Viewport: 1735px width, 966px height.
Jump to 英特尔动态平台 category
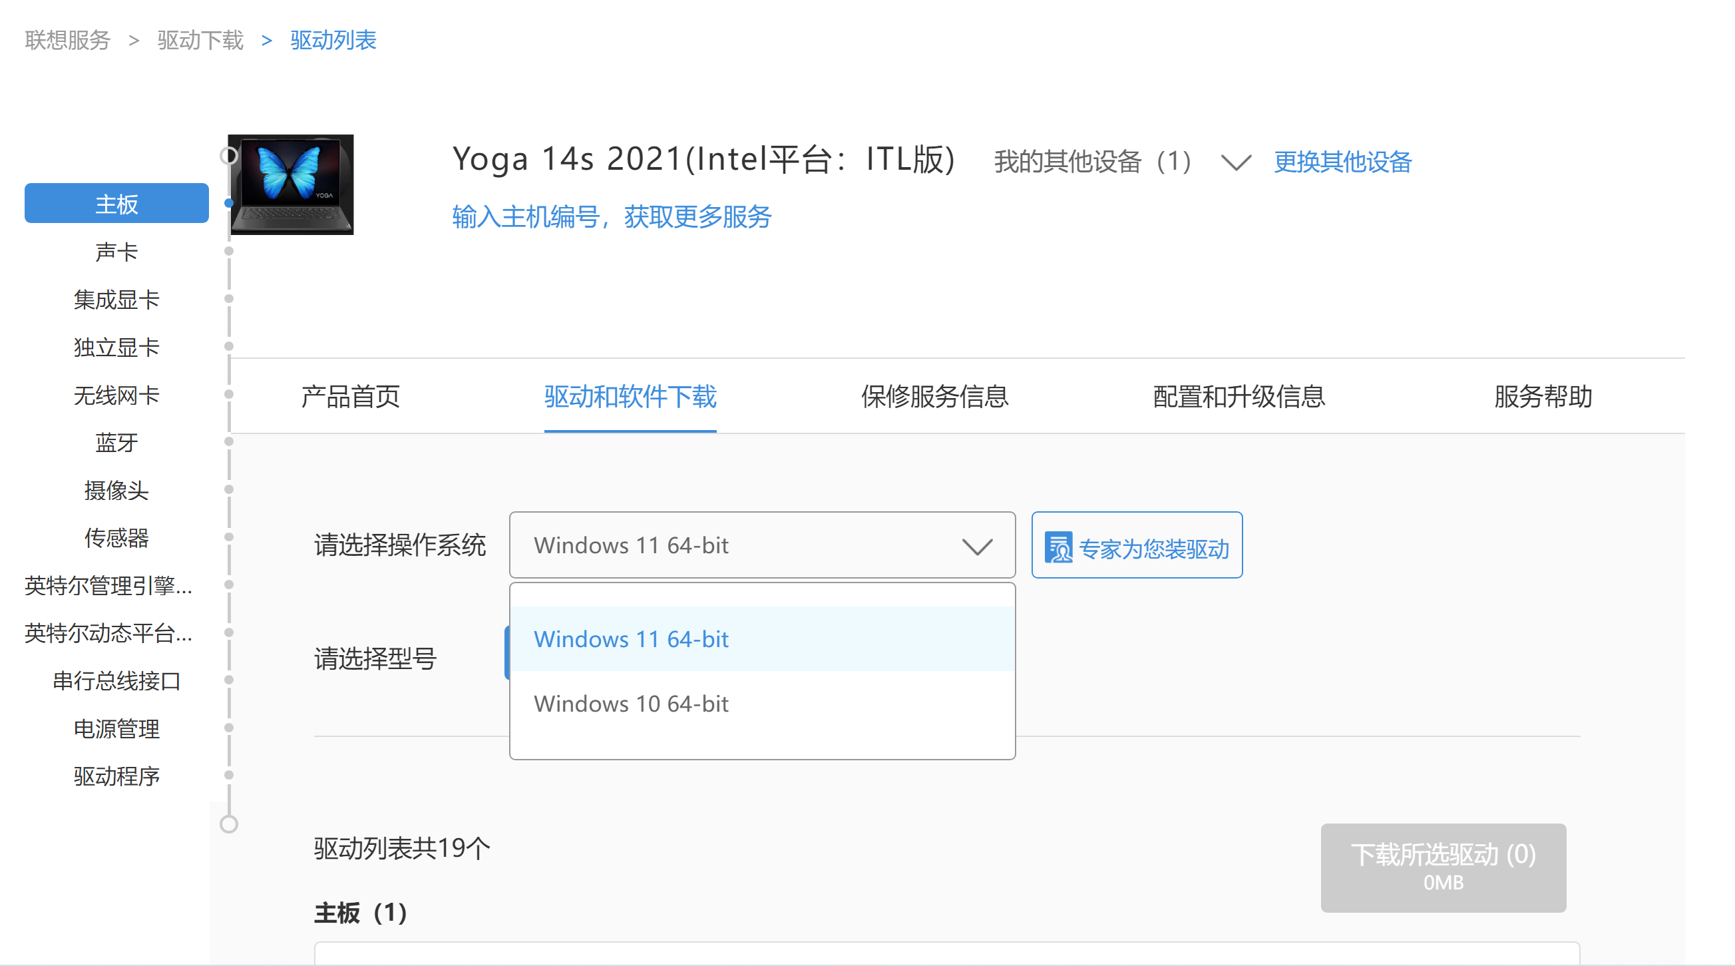[108, 633]
